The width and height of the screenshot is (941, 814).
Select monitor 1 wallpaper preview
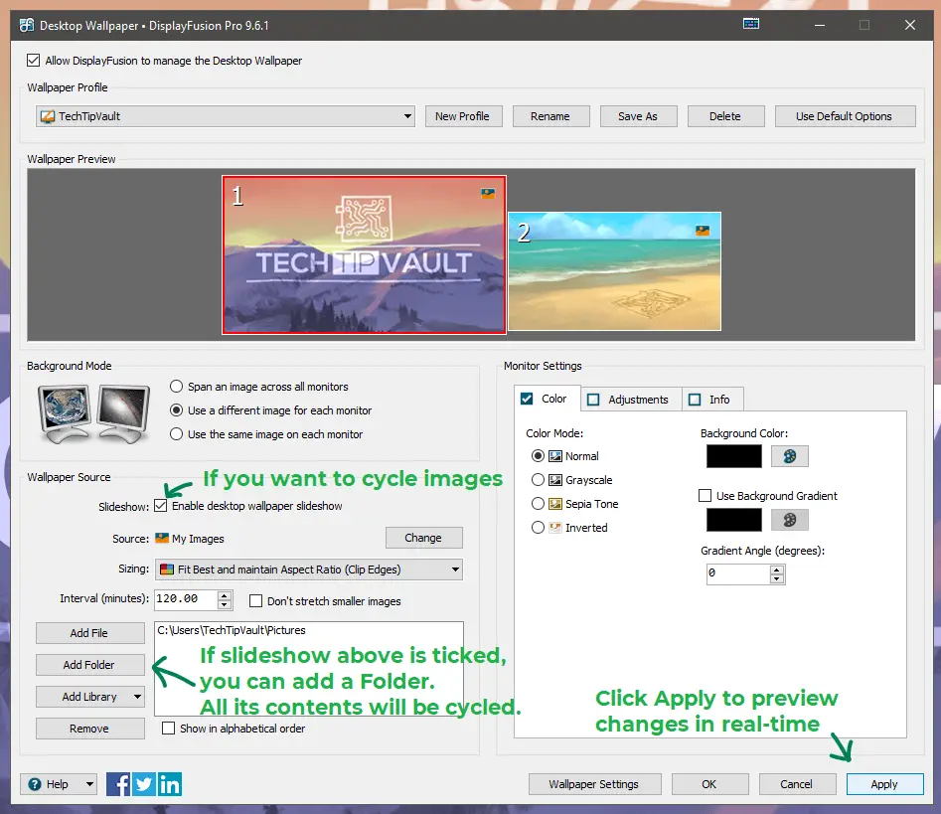pyautogui.click(x=365, y=254)
